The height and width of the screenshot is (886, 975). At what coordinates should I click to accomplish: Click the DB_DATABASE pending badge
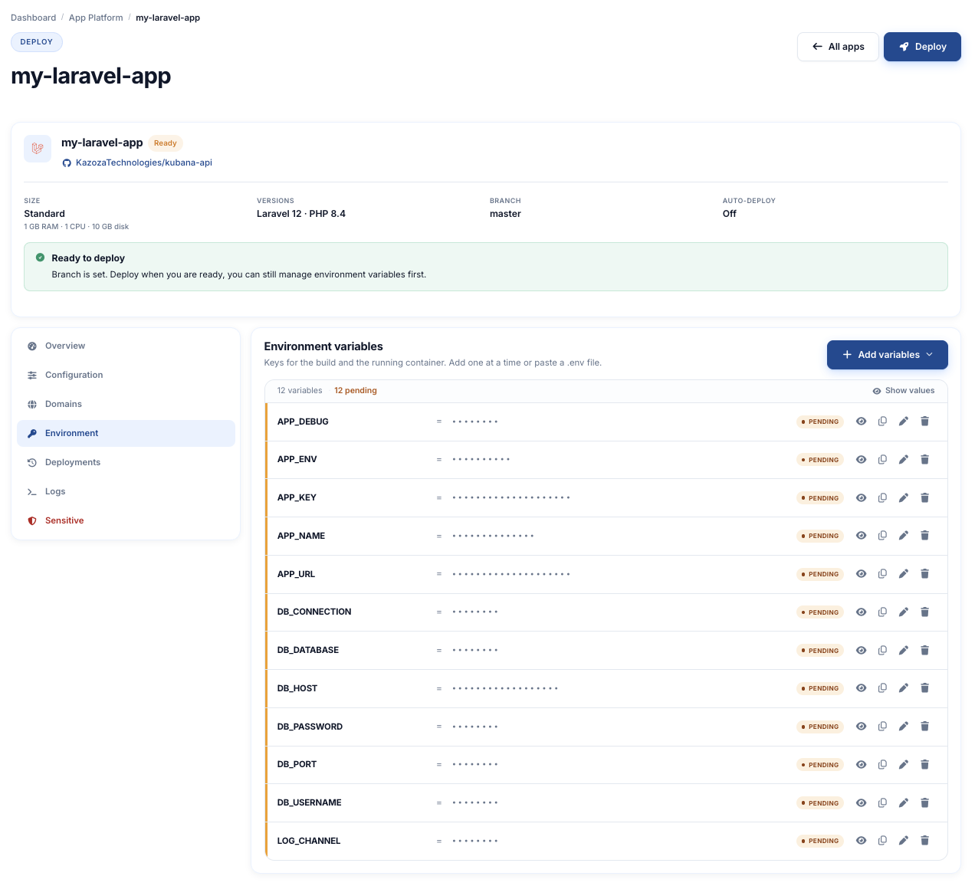tap(820, 651)
